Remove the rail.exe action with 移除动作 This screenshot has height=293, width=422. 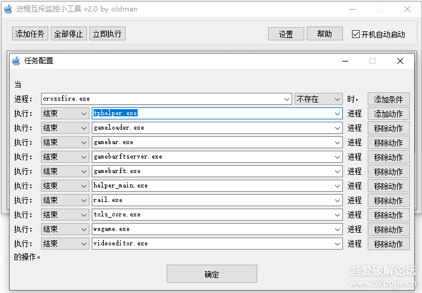tap(388, 201)
